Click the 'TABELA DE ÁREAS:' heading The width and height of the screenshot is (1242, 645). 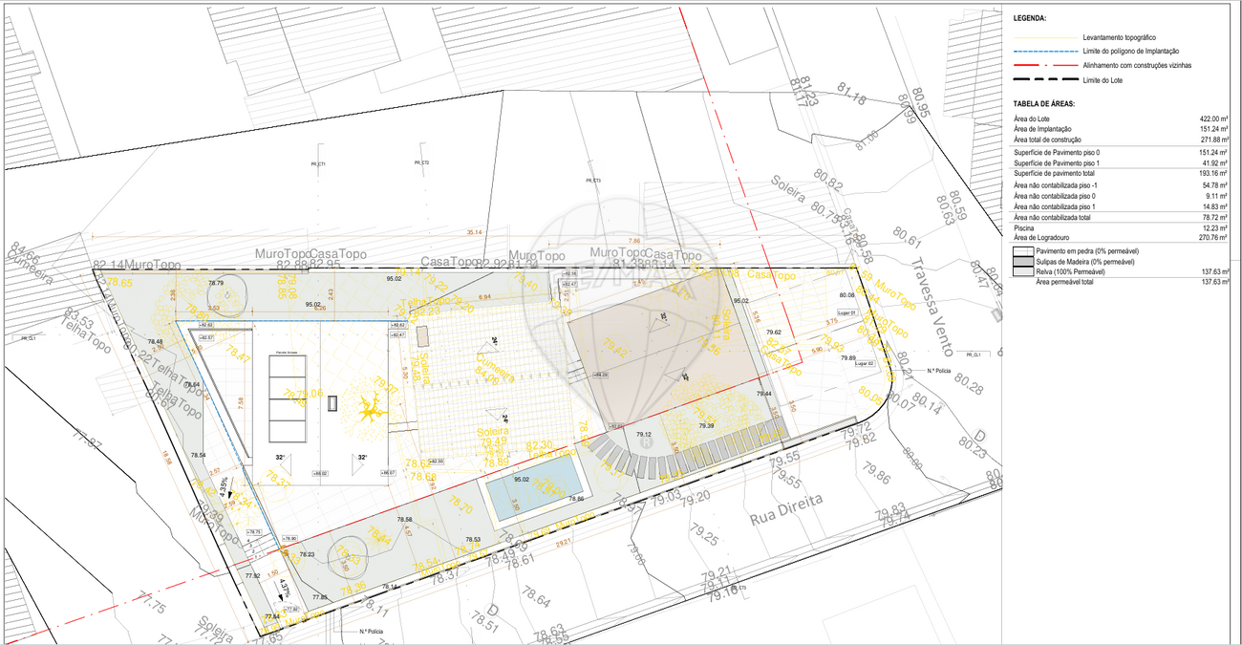click(1044, 102)
